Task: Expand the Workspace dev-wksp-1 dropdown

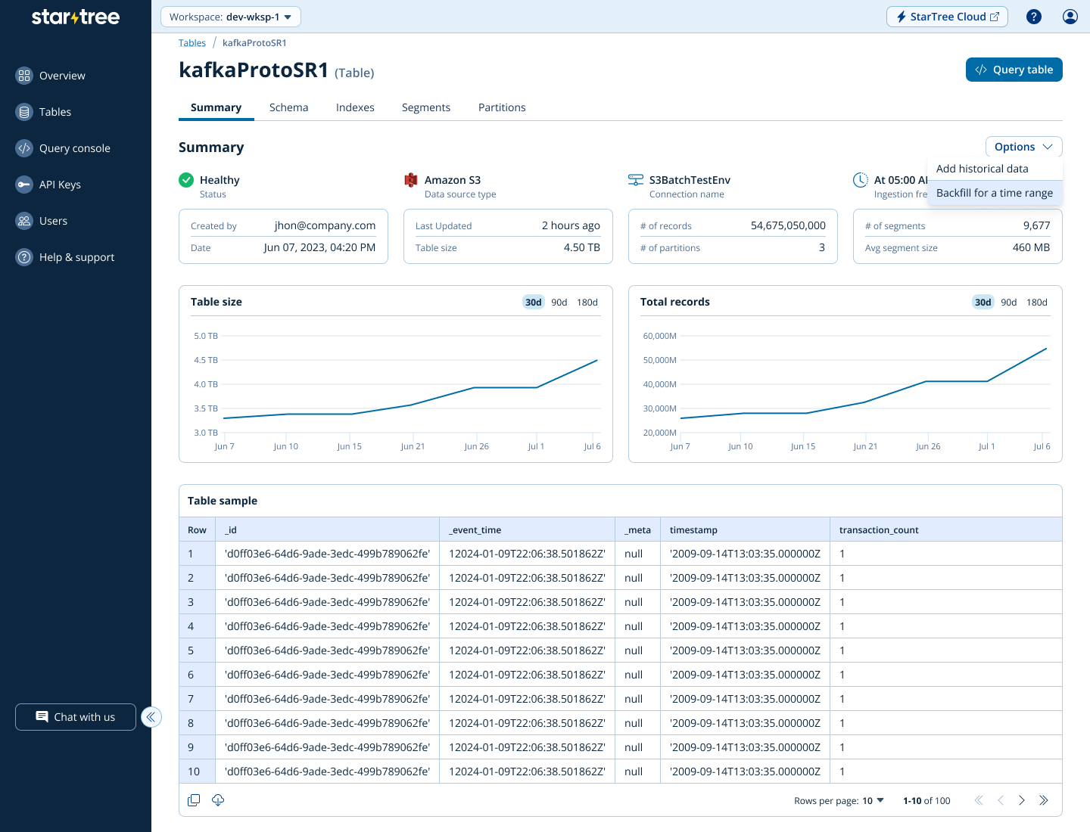Action: point(230,17)
